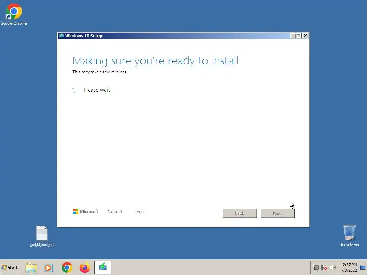Viewport: 367px width, 275px height.
Task: Click the 'Making sure you're ready to install' heading
Action: coord(156,61)
